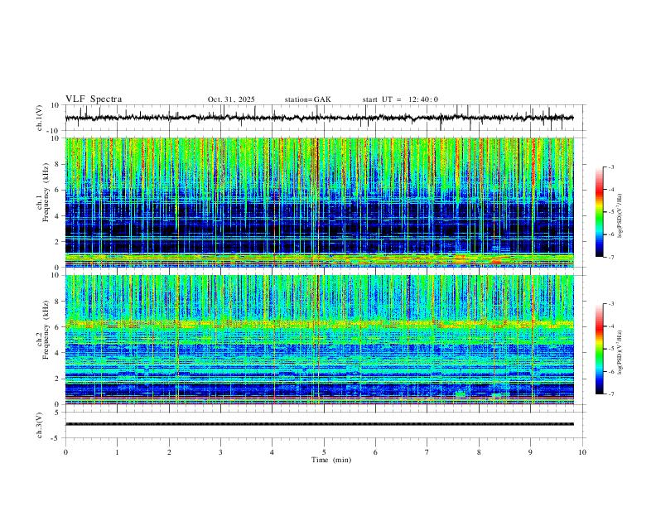Click time axis tick label "1"
Image resolution: width=656 pixels, height=507 pixels.
click(117, 452)
